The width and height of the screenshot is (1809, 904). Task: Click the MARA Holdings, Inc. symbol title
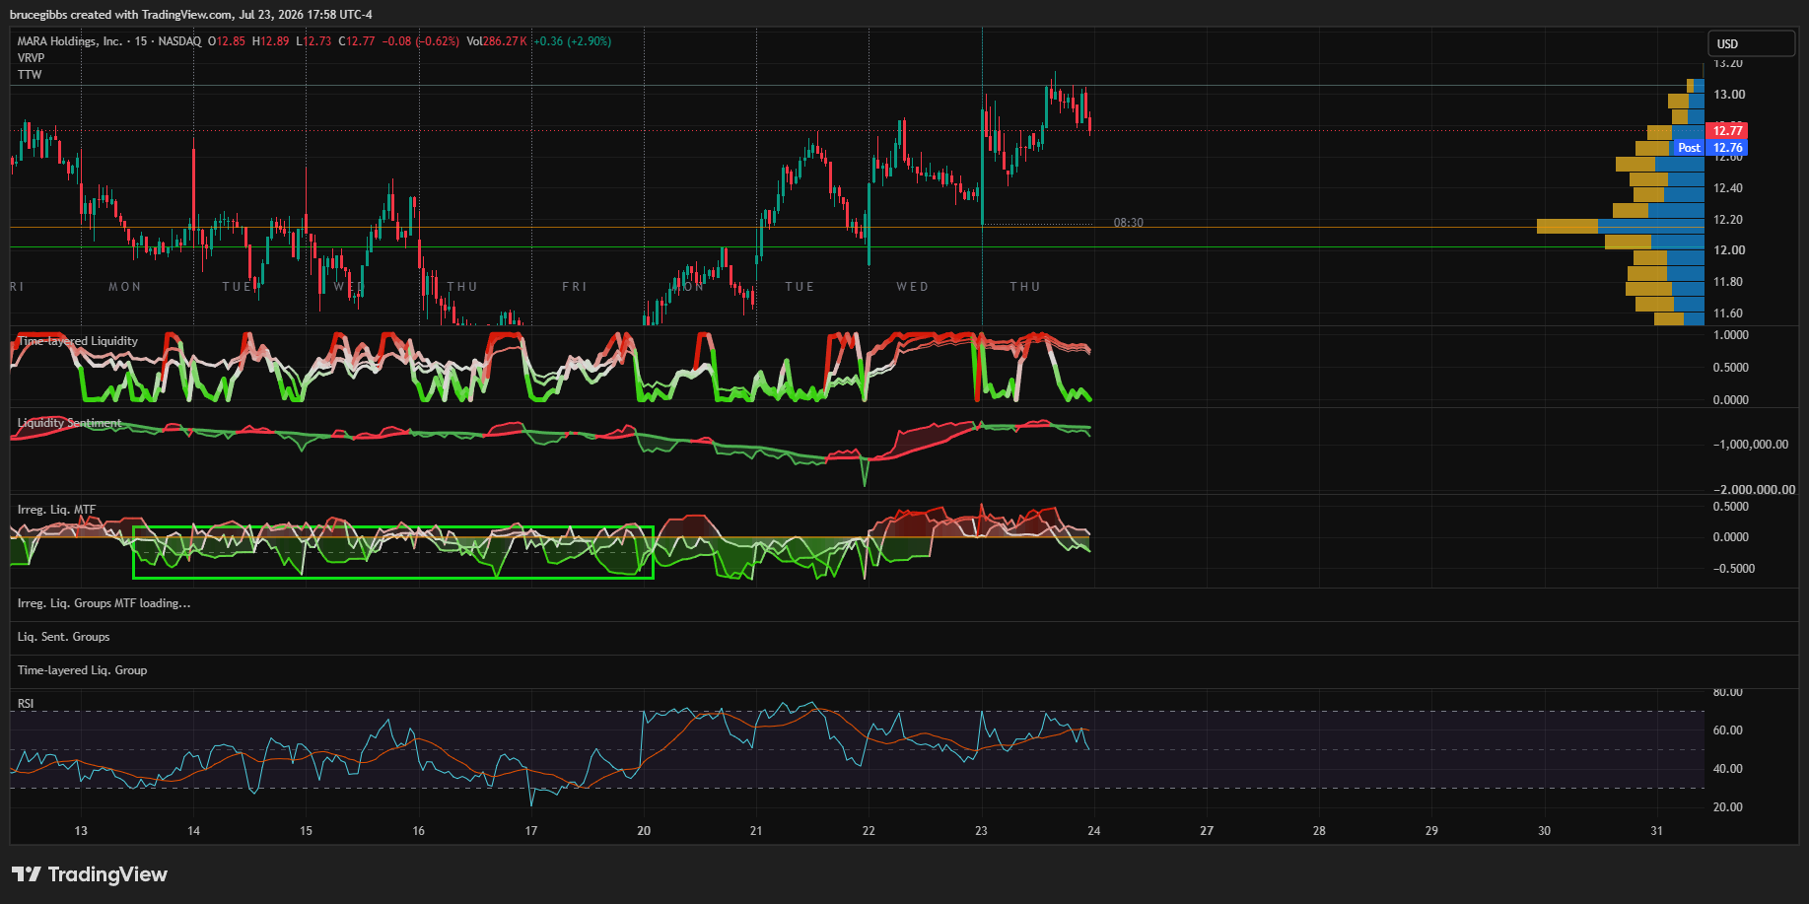click(69, 41)
